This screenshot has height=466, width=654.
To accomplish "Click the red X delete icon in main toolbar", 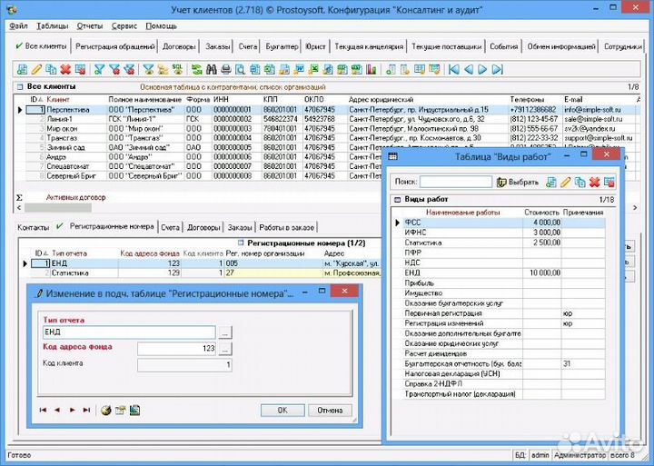I will pos(66,69).
